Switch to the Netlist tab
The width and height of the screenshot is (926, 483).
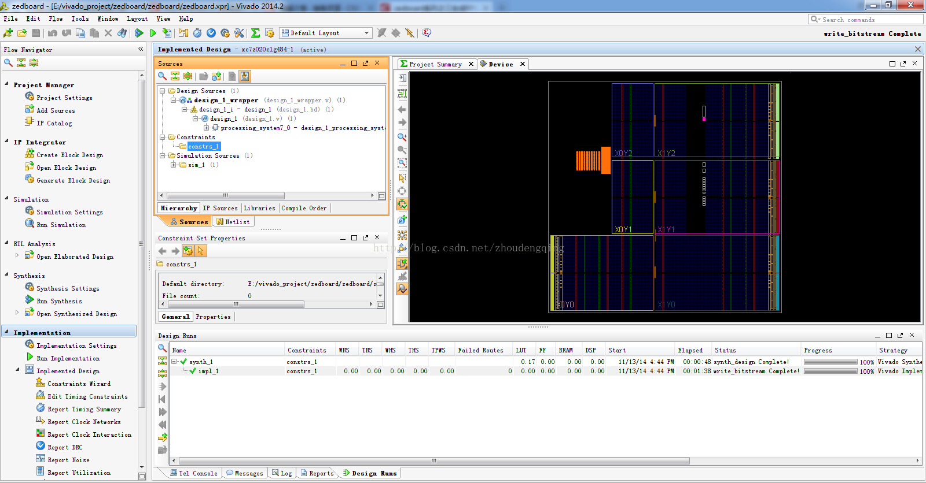(x=233, y=222)
